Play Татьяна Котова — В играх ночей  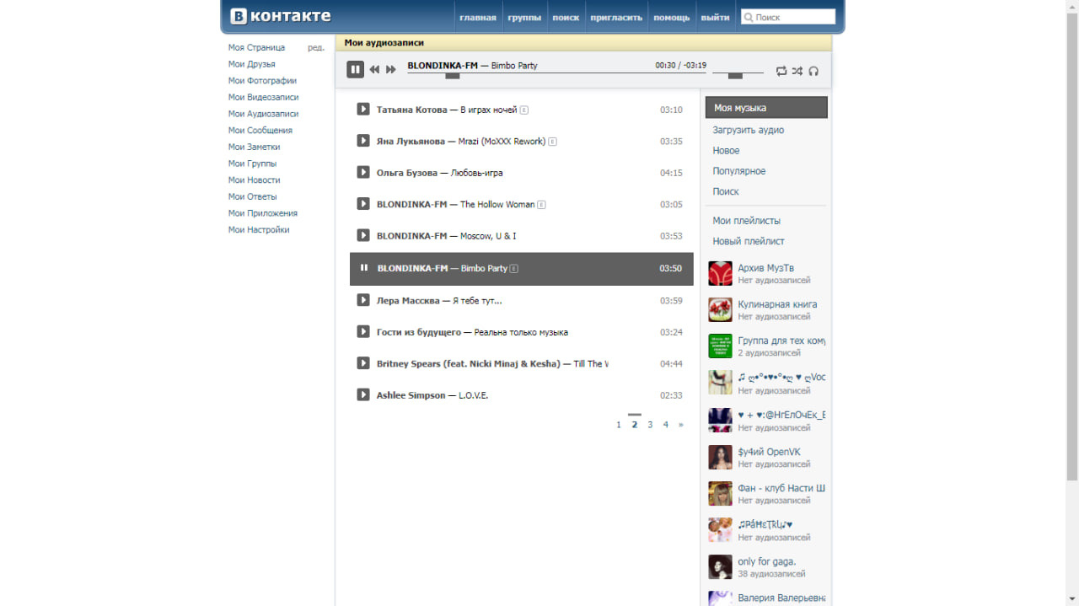[363, 110]
